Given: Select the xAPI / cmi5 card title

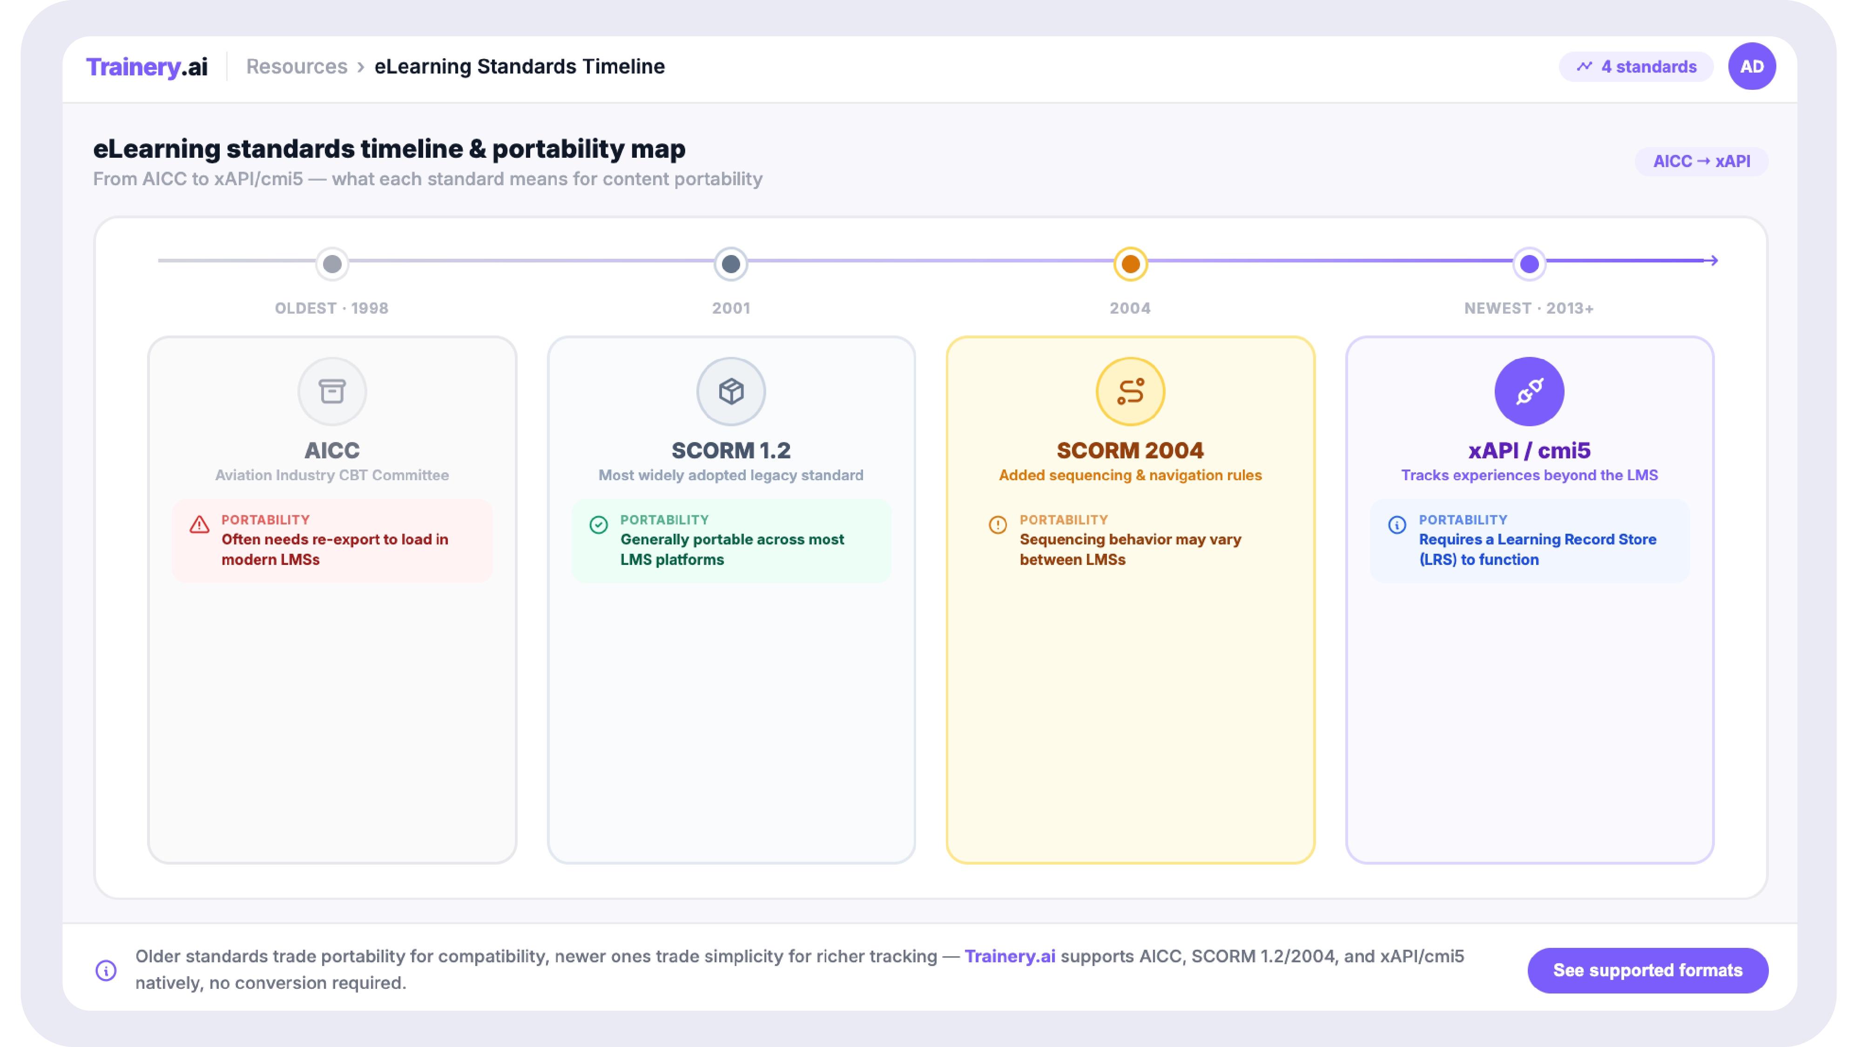Looking at the screenshot, I should 1530,450.
